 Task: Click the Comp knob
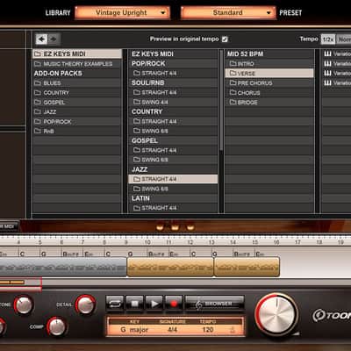tap(57, 326)
